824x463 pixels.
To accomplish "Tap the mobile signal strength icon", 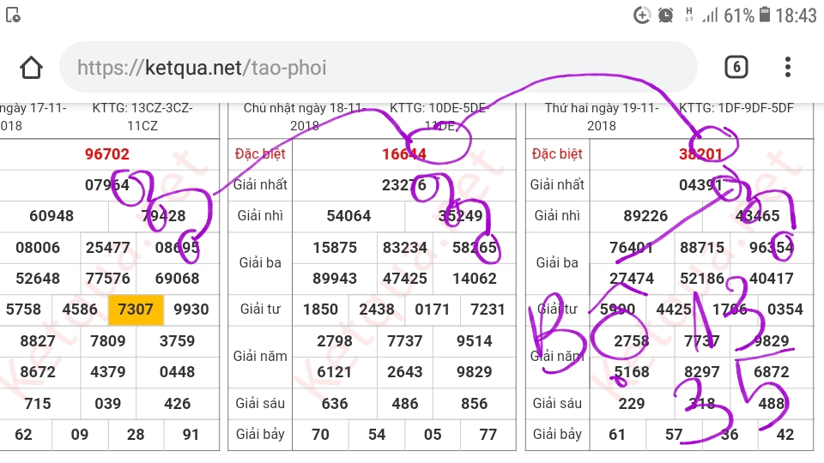I will [x=710, y=15].
